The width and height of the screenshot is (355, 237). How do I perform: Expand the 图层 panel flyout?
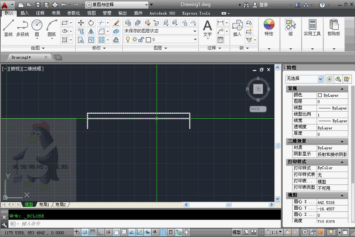[x=160, y=48]
